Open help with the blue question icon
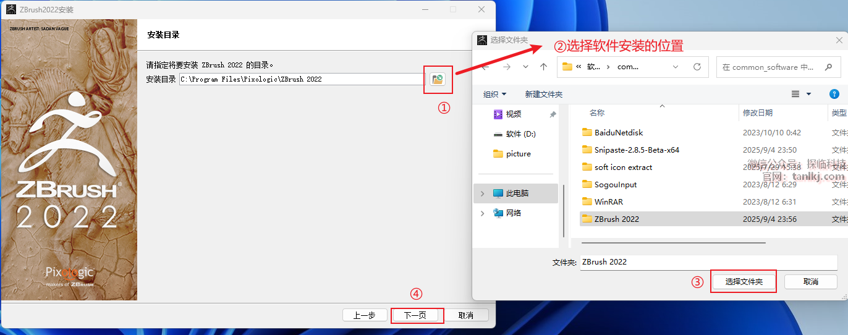Viewport: 848px width, 335px height. point(834,95)
